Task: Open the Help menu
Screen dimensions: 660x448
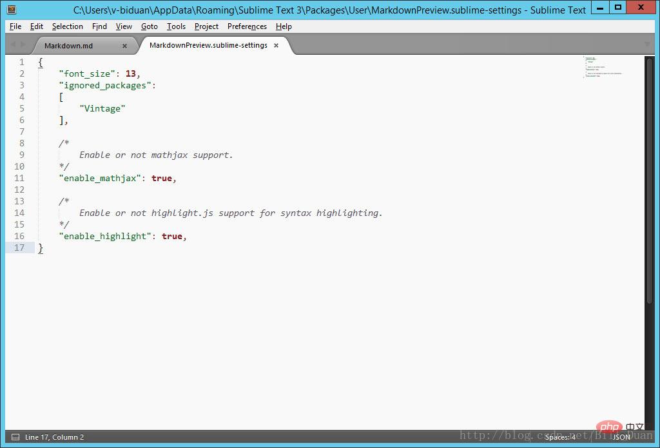Action: pos(284,26)
